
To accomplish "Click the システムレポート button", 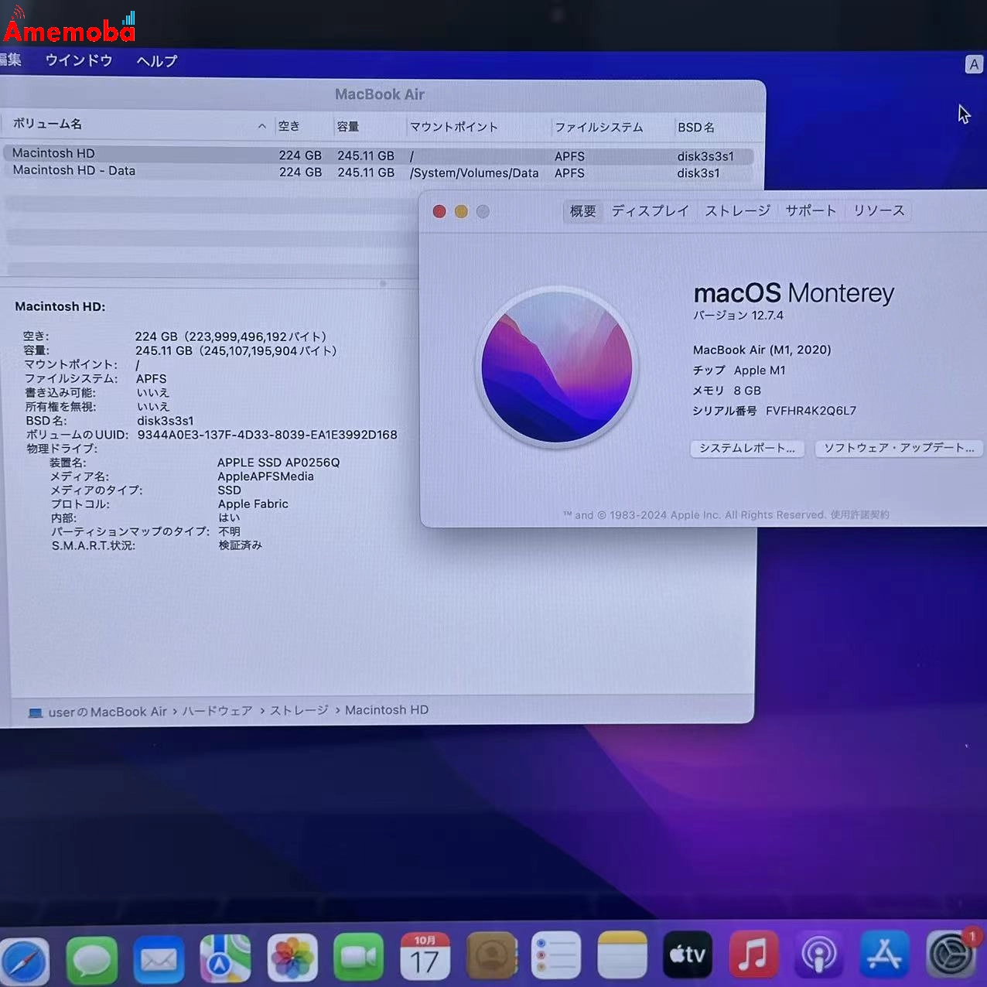I will point(746,449).
